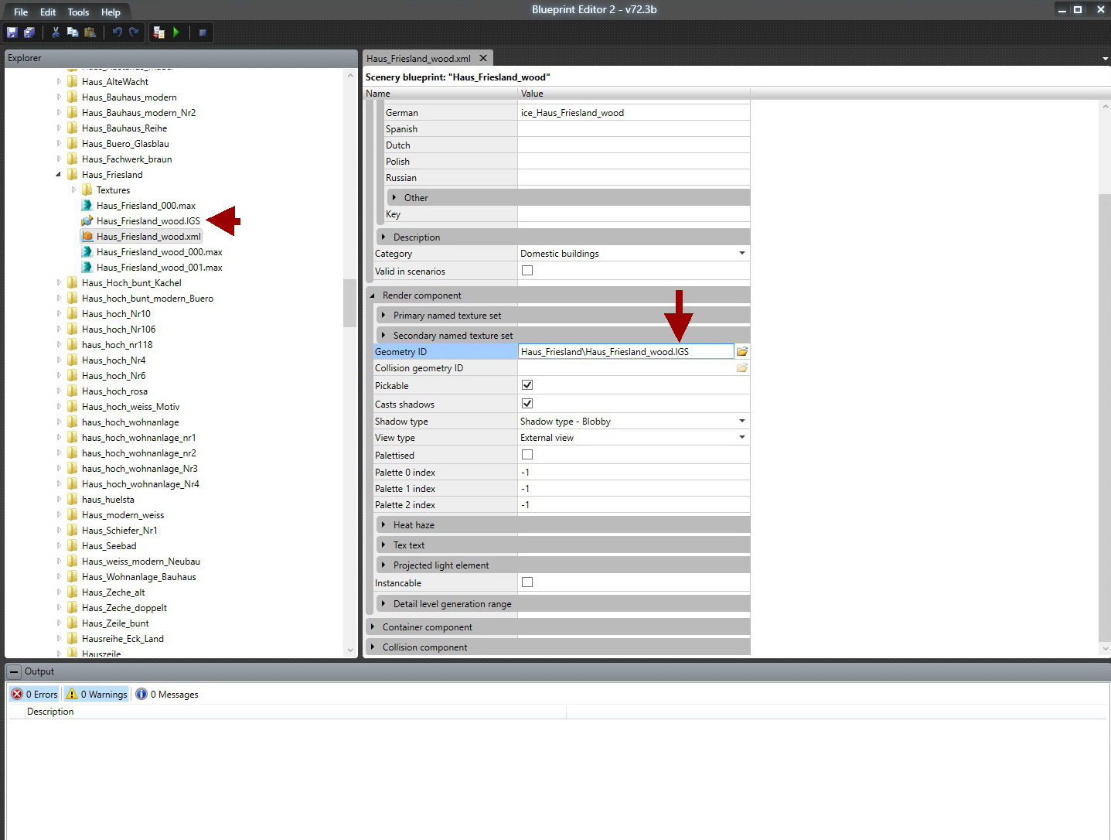Close the Haus_Friesland_wood.xml tab
1111x840 pixels.
tap(483, 58)
